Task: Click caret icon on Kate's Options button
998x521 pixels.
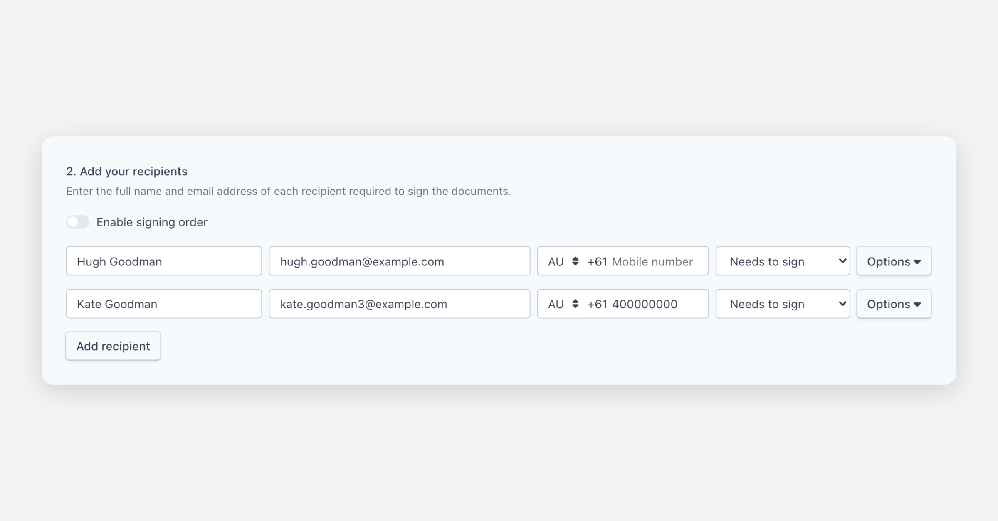Action: (917, 305)
